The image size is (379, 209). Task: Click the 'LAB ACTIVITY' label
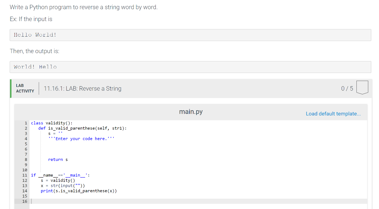25,88
